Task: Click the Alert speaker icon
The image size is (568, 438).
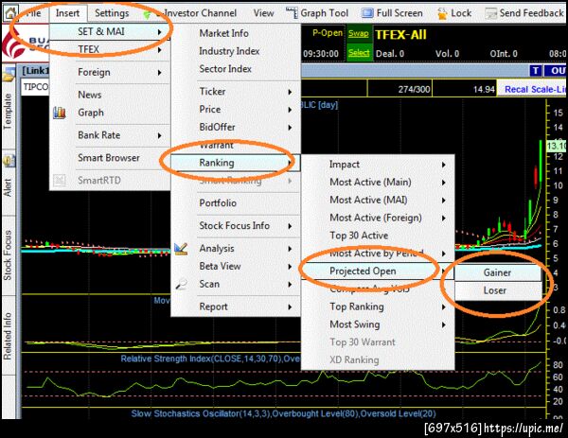Action: (x=9, y=161)
